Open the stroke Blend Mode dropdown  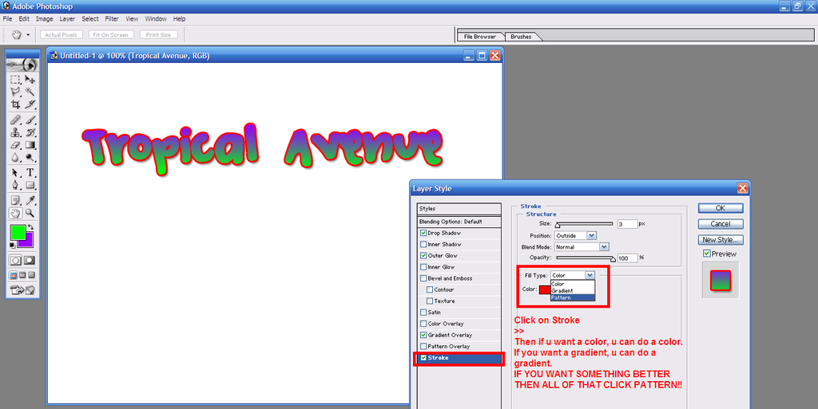point(582,246)
